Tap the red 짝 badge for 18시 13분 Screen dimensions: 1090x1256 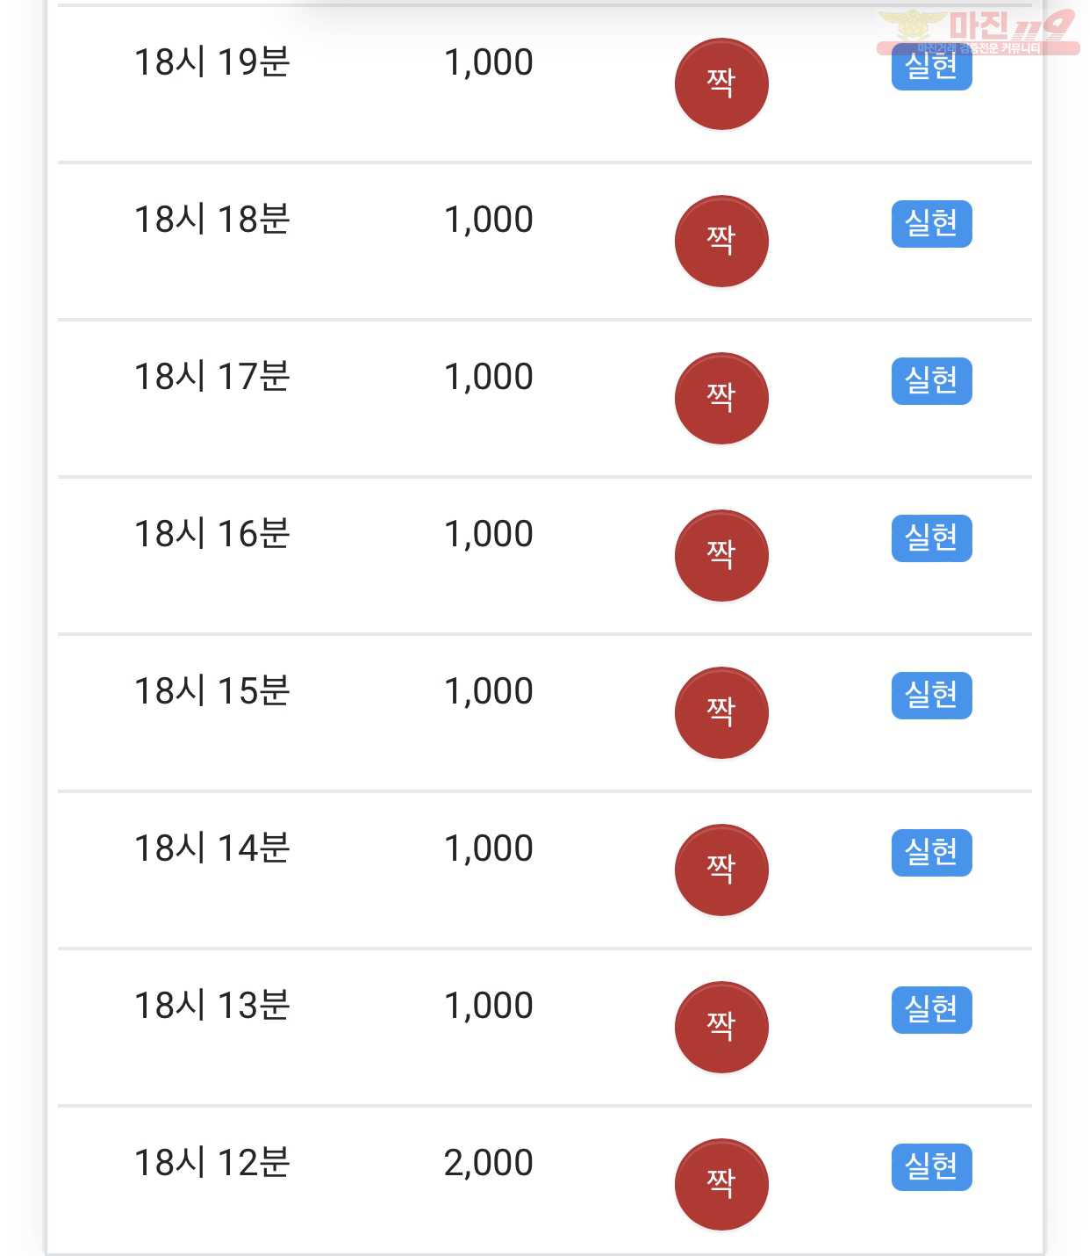[x=721, y=1027]
